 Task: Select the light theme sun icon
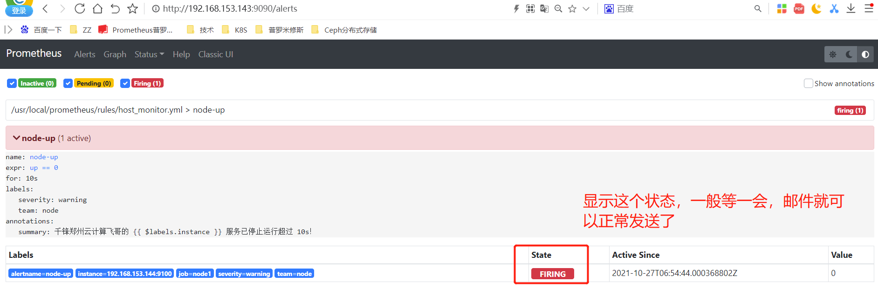[833, 54]
